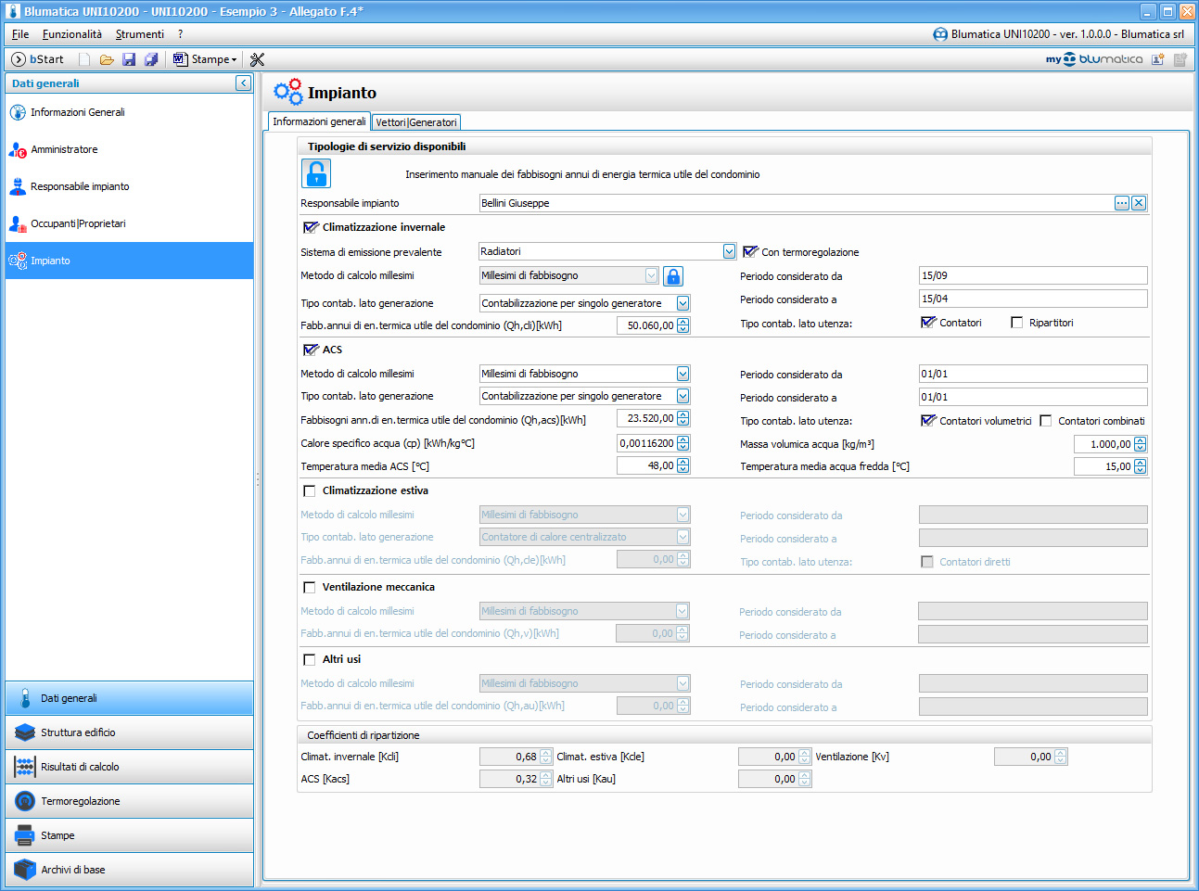Open the Stampe section in bottom navigation

point(129,835)
